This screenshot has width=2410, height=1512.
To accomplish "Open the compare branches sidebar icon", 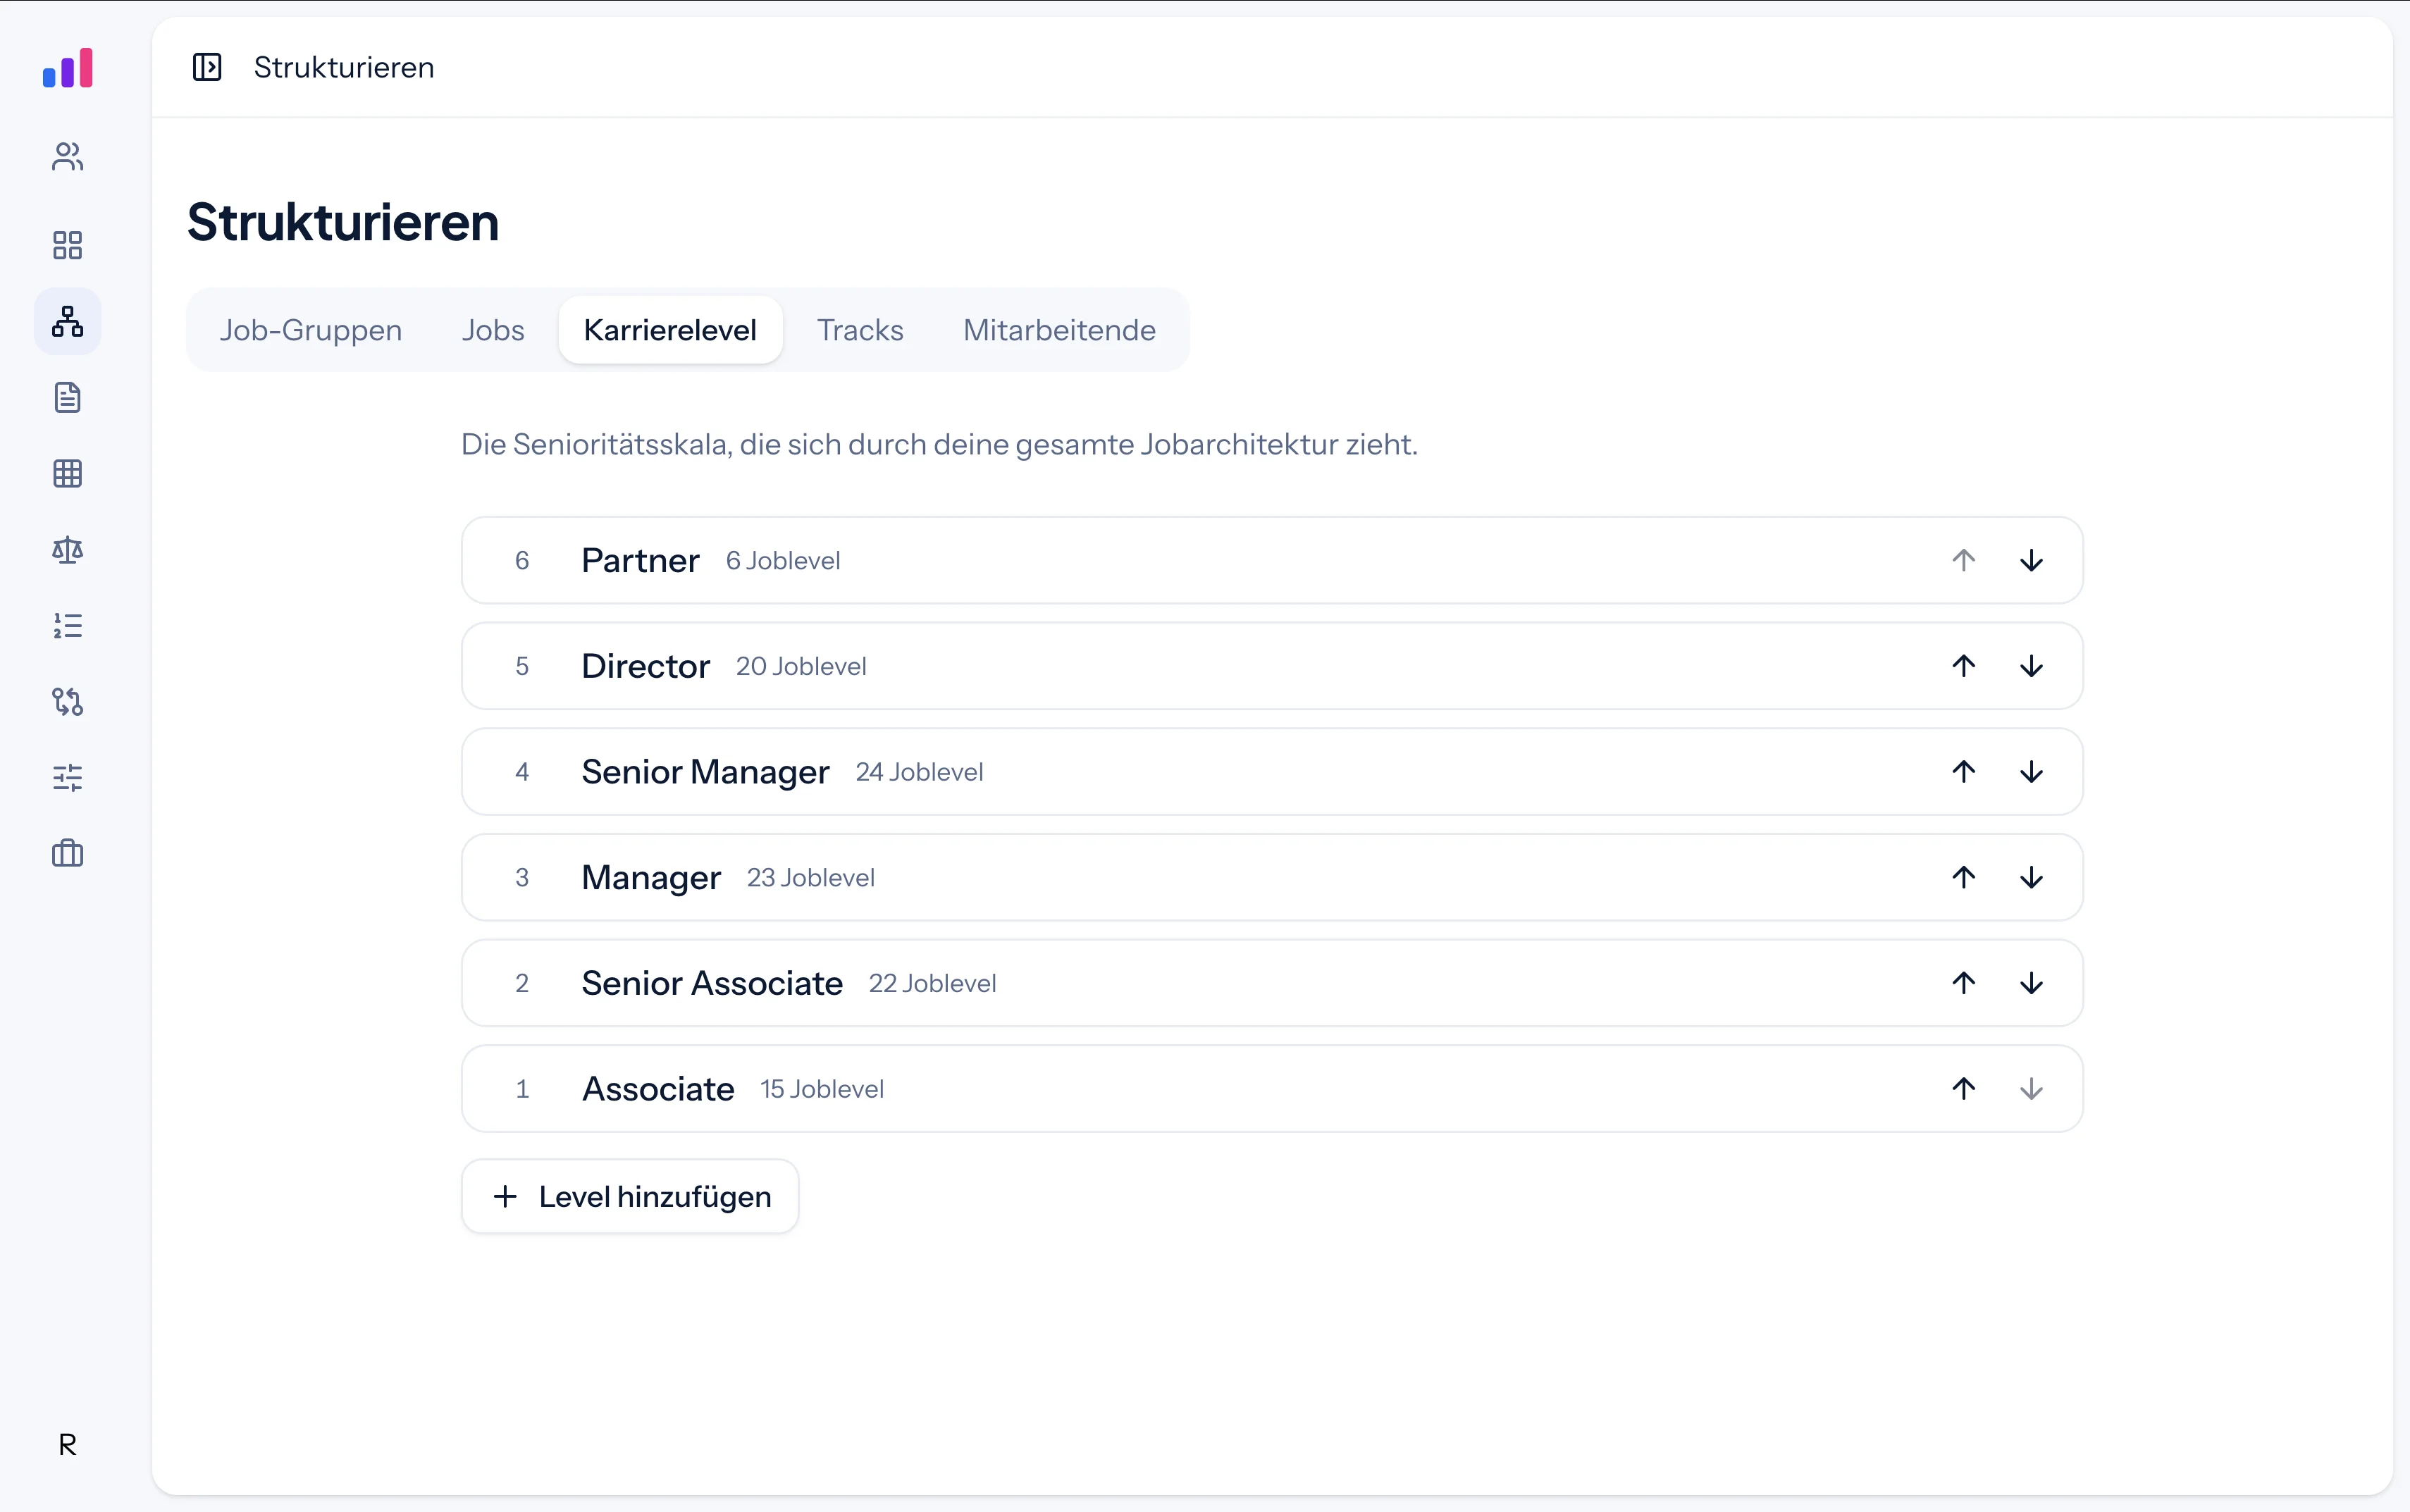I will 67,701.
